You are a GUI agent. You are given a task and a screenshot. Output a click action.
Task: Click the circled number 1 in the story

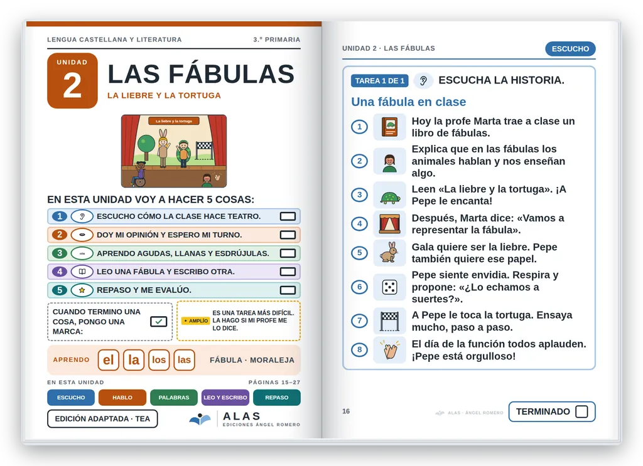(360, 127)
